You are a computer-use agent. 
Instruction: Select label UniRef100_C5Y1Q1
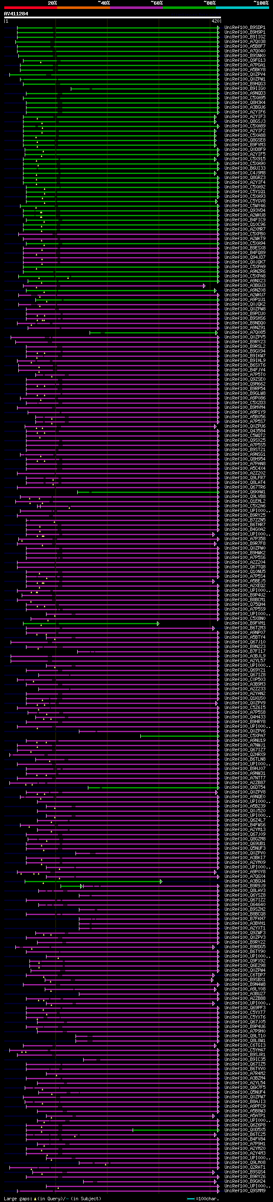click(x=244, y=192)
